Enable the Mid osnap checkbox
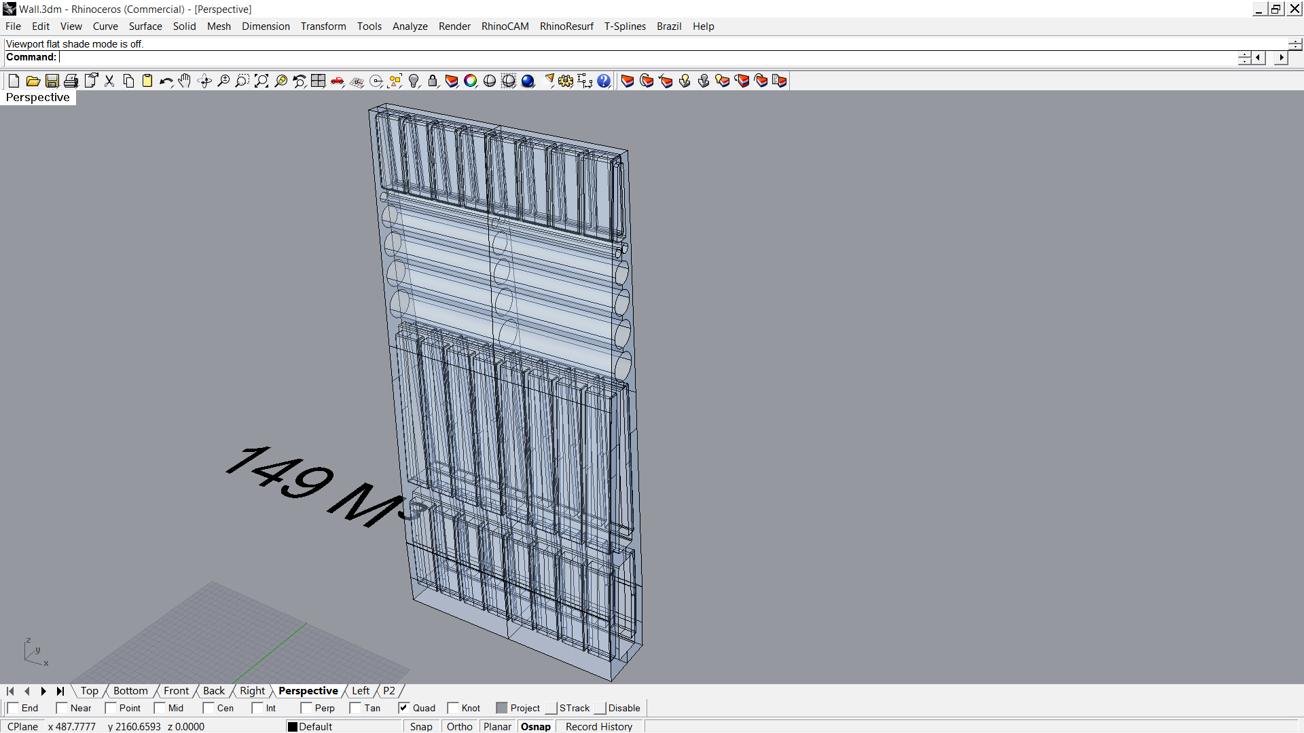The width and height of the screenshot is (1304, 733). pyautogui.click(x=160, y=708)
